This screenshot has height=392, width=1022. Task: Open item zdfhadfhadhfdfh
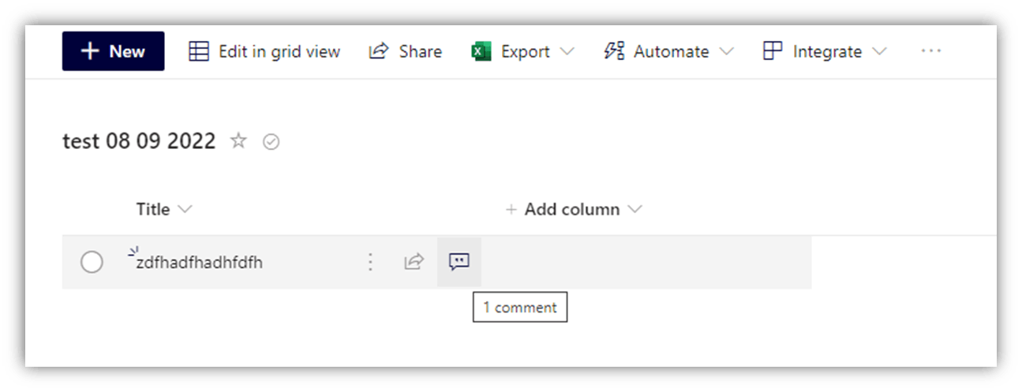click(199, 263)
